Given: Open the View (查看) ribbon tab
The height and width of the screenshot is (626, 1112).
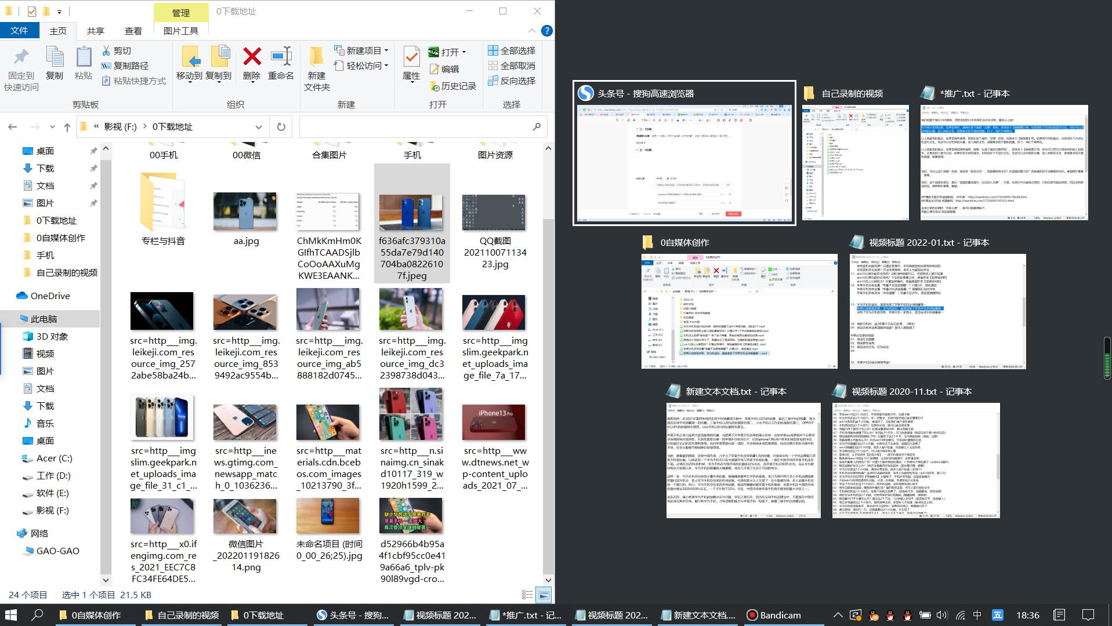Looking at the screenshot, I should tap(133, 31).
